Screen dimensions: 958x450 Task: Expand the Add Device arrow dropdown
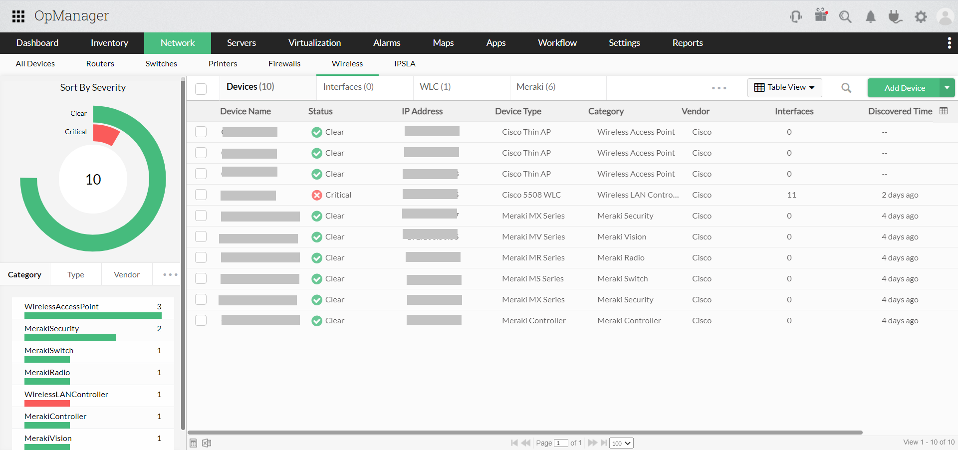coord(947,88)
